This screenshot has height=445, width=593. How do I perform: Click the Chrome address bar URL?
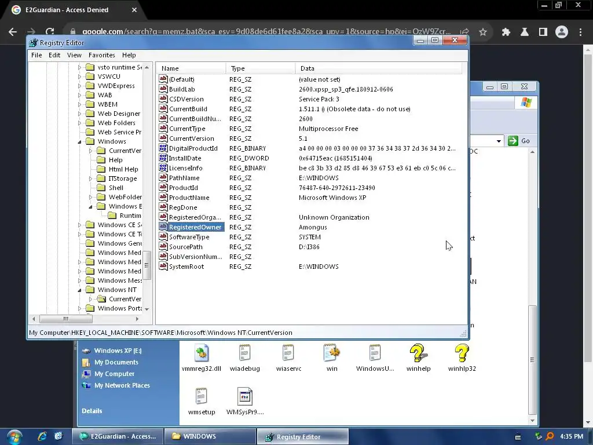coord(266,32)
